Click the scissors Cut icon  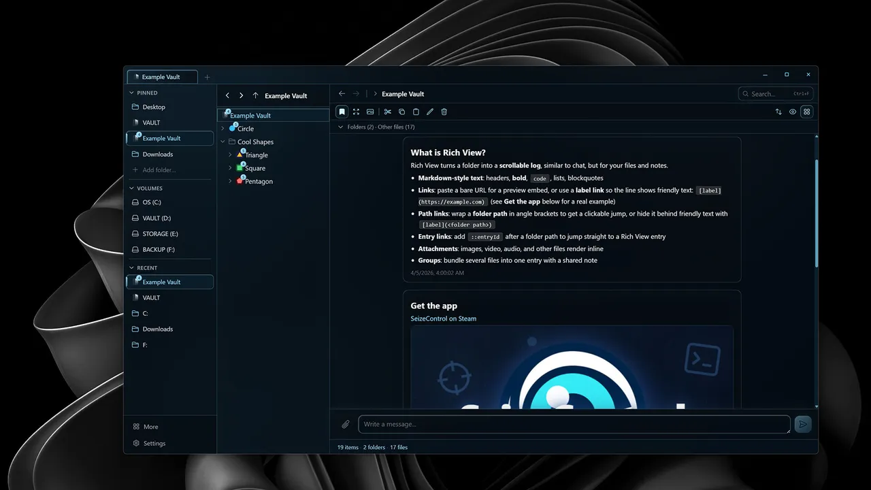(x=388, y=112)
